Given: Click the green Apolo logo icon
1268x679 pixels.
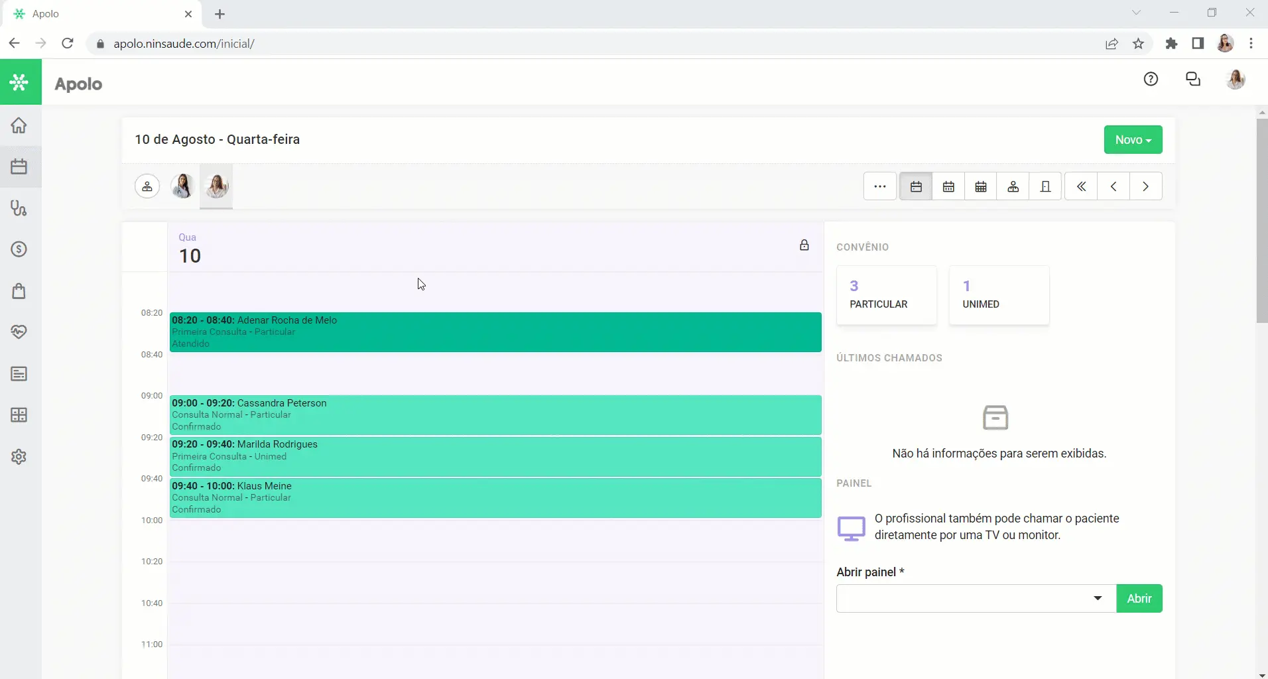Looking at the screenshot, I should (19, 82).
